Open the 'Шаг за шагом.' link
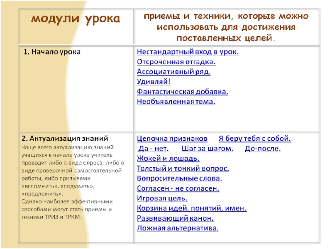332x249 pixels. tap(207, 149)
